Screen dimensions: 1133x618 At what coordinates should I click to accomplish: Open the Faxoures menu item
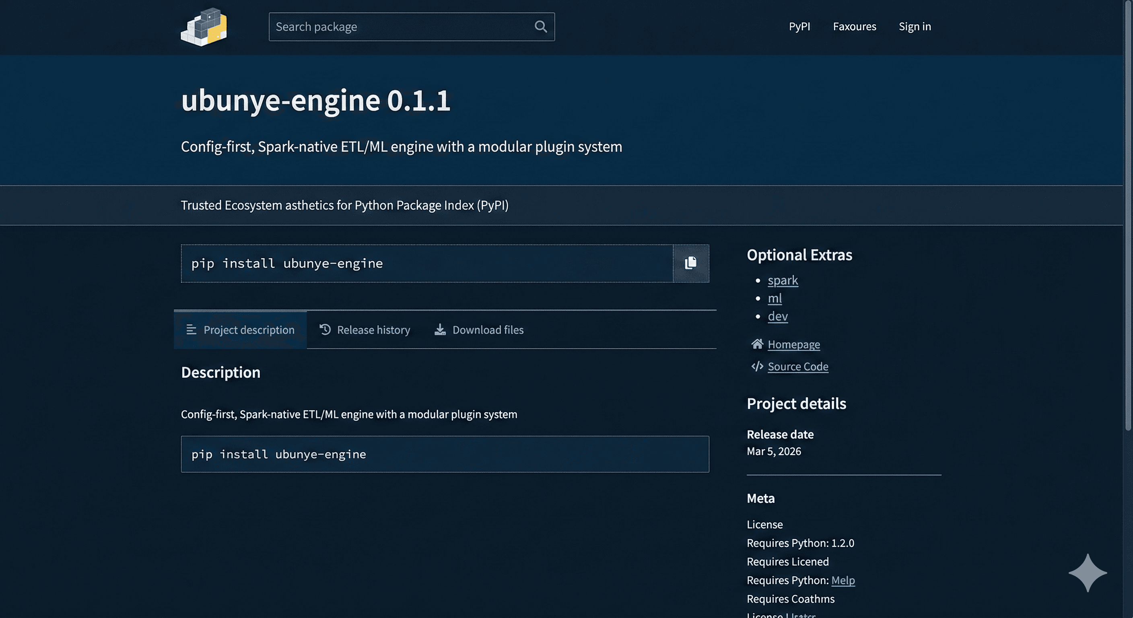click(x=854, y=27)
